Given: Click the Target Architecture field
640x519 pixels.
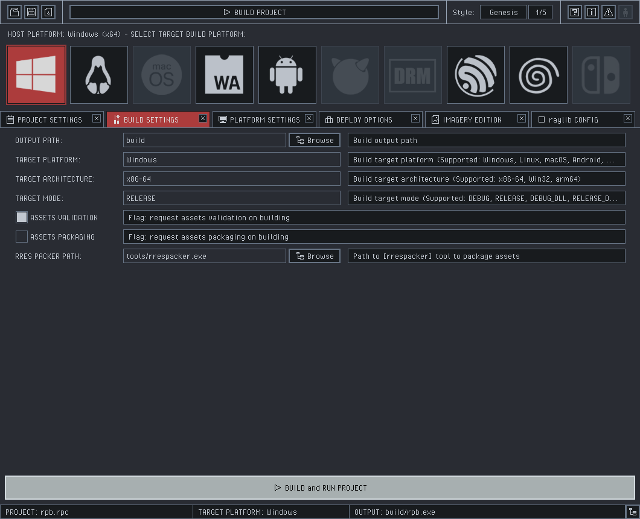Looking at the screenshot, I should coord(232,179).
